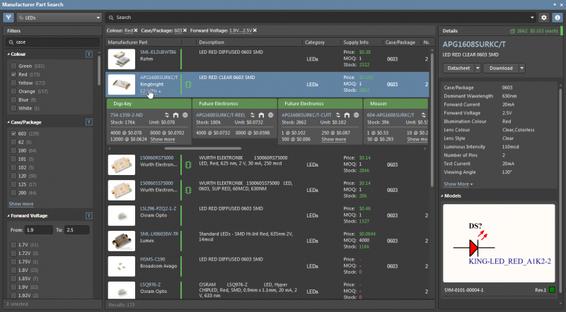Check the 1.8V forward voltage checkbox
This screenshot has height=312, width=566.
pos(13,270)
